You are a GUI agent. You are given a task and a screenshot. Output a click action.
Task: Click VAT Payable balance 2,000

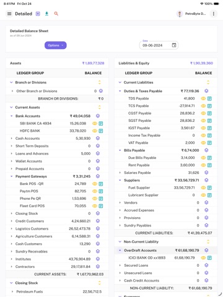coord(190,143)
